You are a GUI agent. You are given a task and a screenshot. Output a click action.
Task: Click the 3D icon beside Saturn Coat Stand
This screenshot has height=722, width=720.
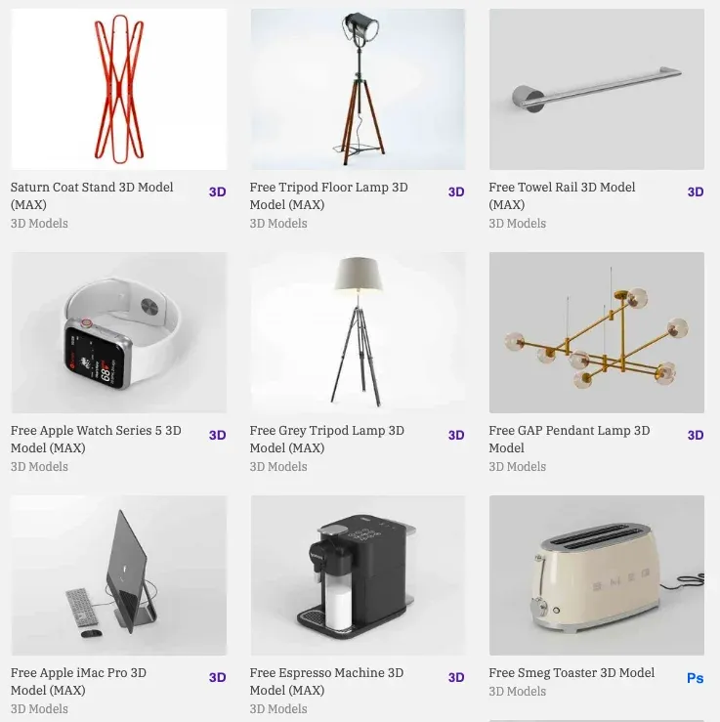tap(217, 192)
